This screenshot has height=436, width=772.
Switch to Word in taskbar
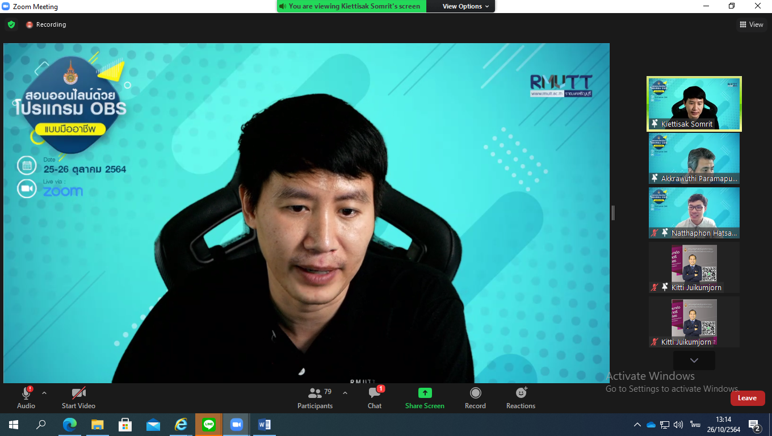[264, 425]
